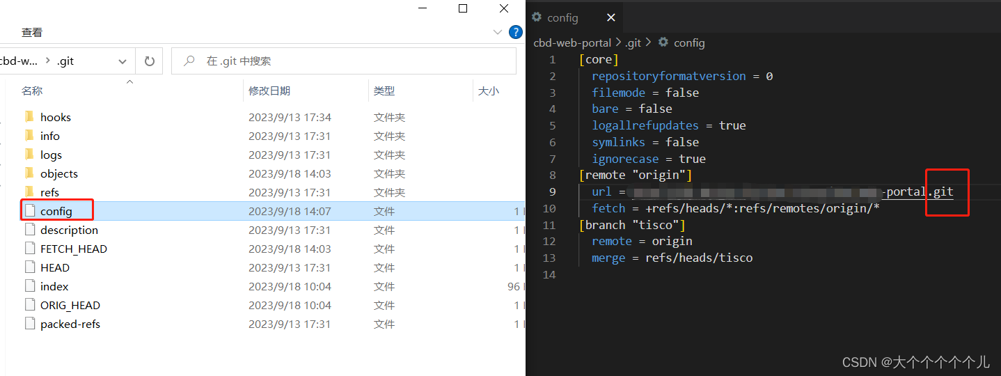Close the config editor tab
The image size is (1001, 376).
tap(610, 18)
